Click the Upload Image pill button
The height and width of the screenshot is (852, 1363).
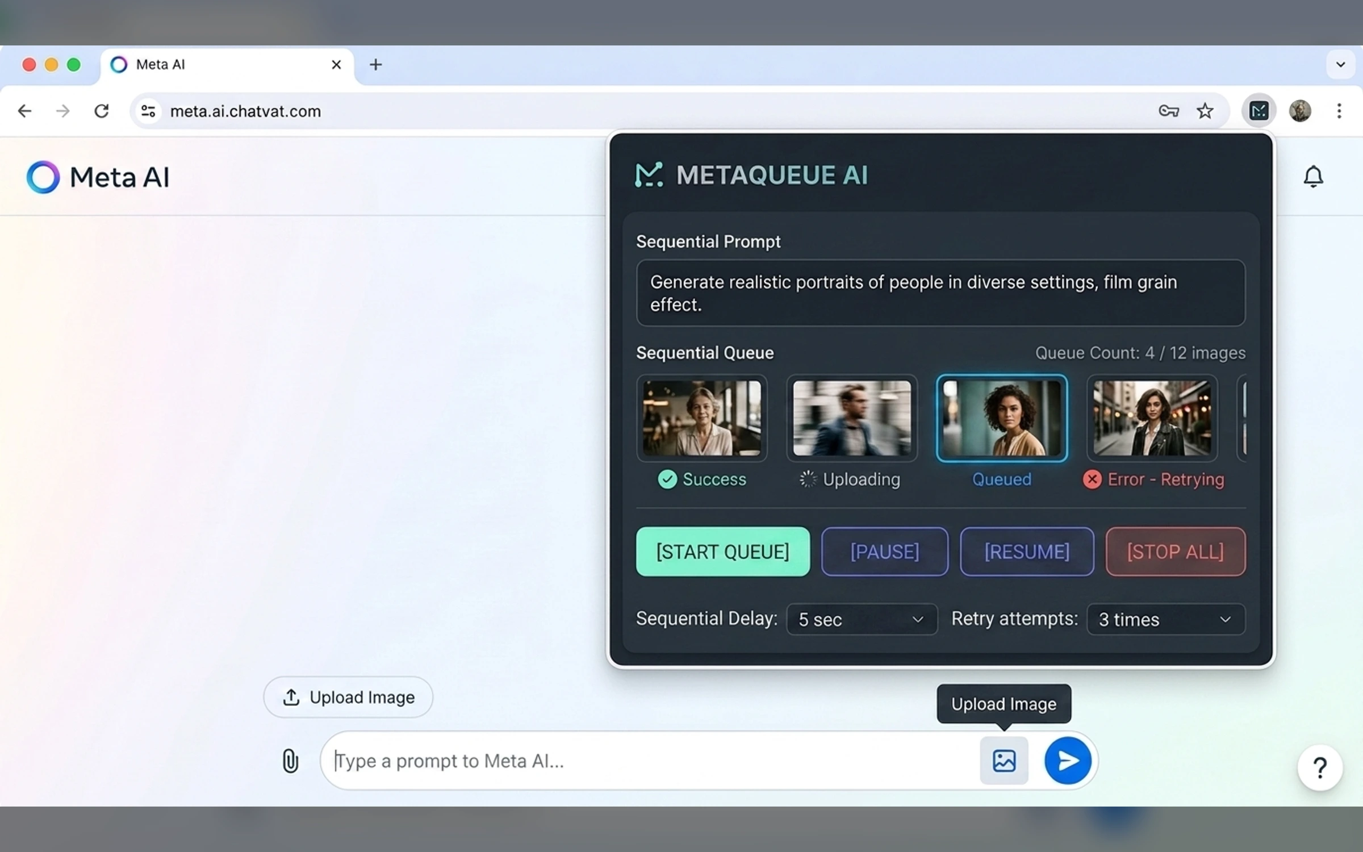click(348, 697)
